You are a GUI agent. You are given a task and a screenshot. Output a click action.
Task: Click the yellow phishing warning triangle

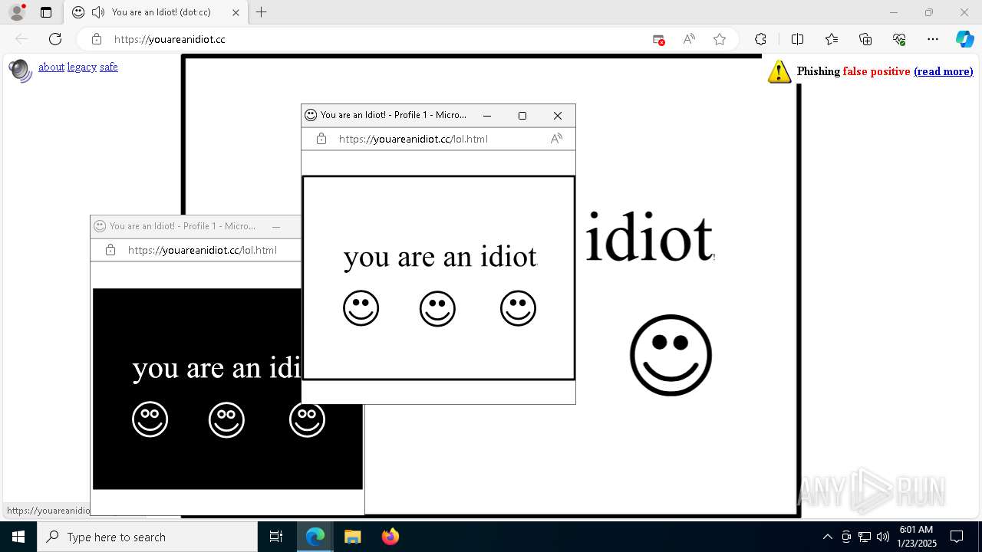[779, 71]
